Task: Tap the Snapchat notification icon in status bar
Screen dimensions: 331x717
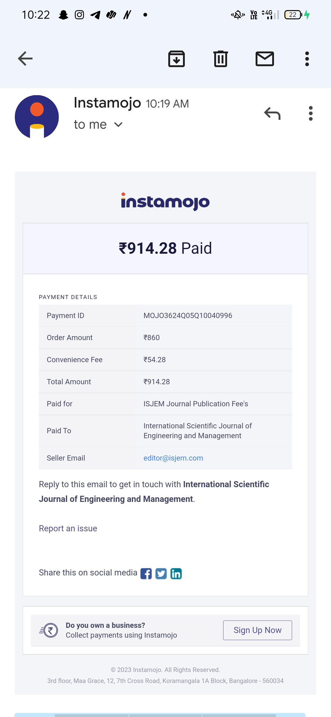Action: 63,15
